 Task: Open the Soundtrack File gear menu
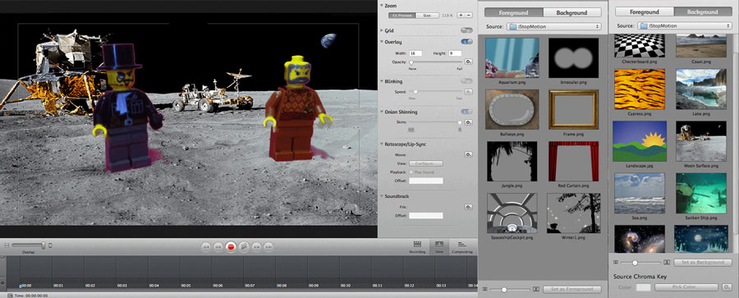[469, 207]
